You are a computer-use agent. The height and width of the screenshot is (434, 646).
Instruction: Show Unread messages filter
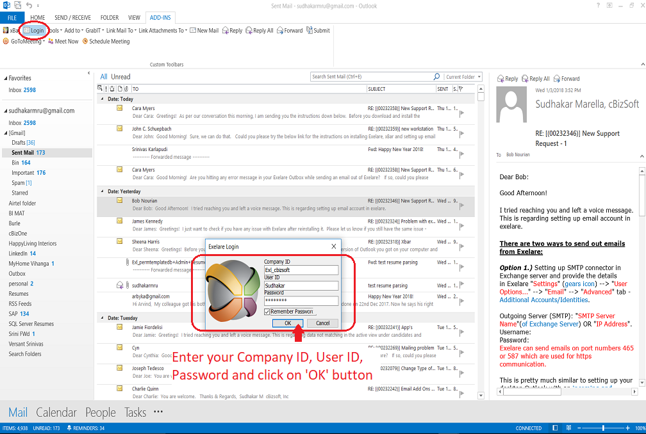[120, 77]
